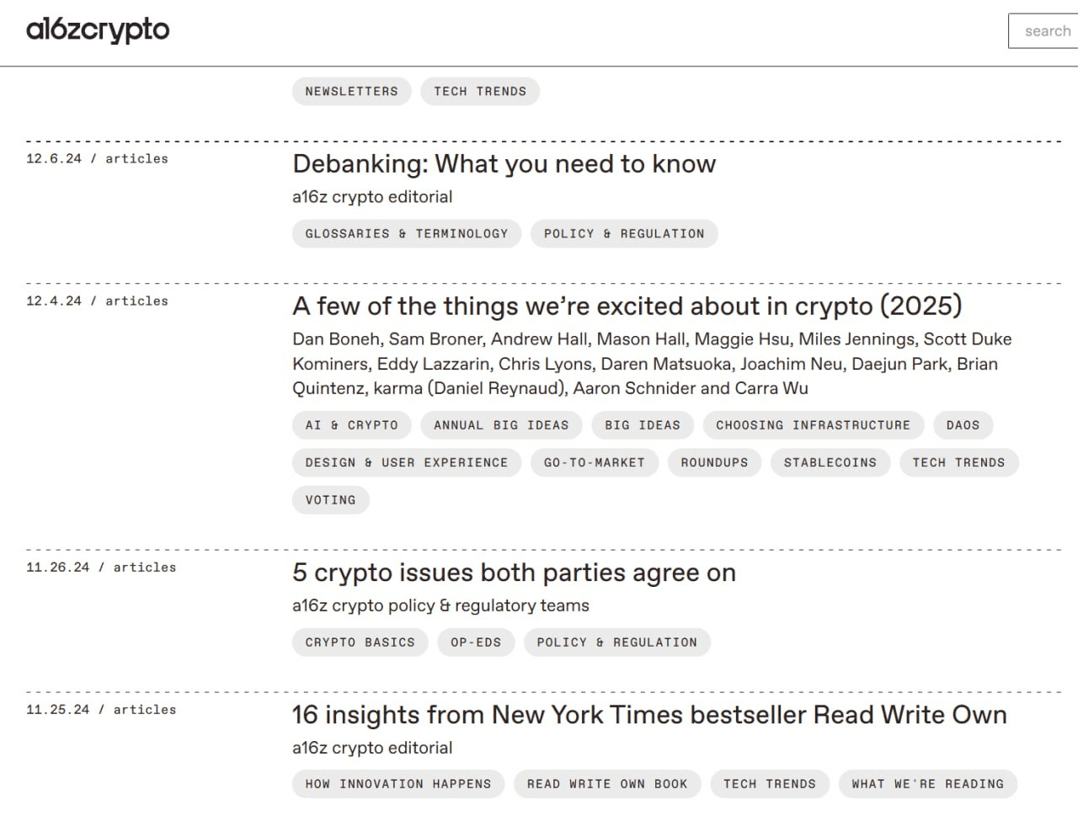The width and height of the screenshot is (1078, 832).
Task: Click a16z crypto editorial under Debanking article
Action: (x=372, y=197)
